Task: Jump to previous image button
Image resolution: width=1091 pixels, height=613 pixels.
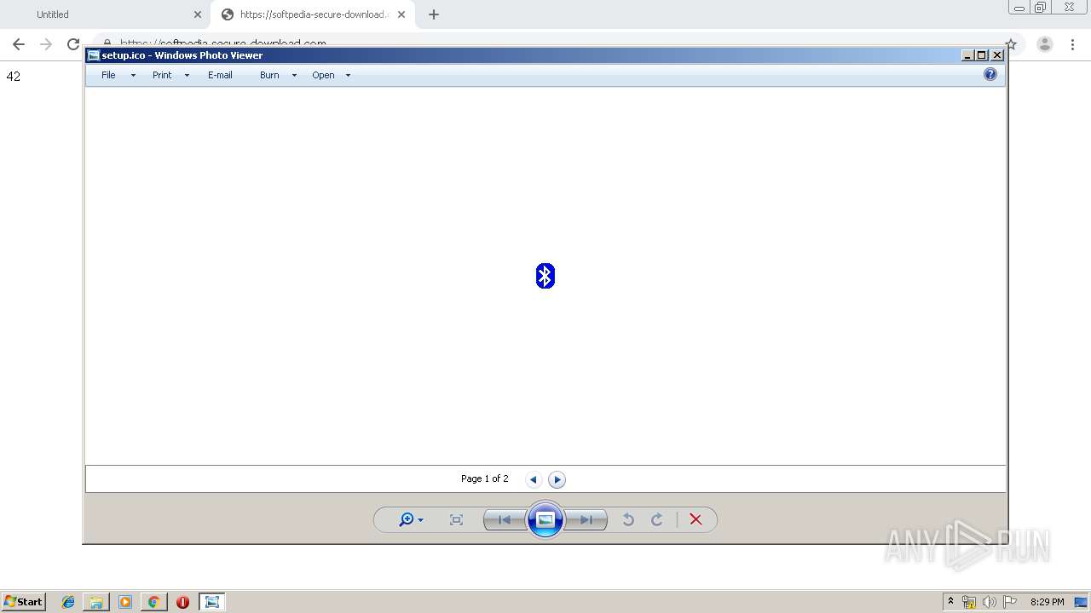Action: [505, 519]
